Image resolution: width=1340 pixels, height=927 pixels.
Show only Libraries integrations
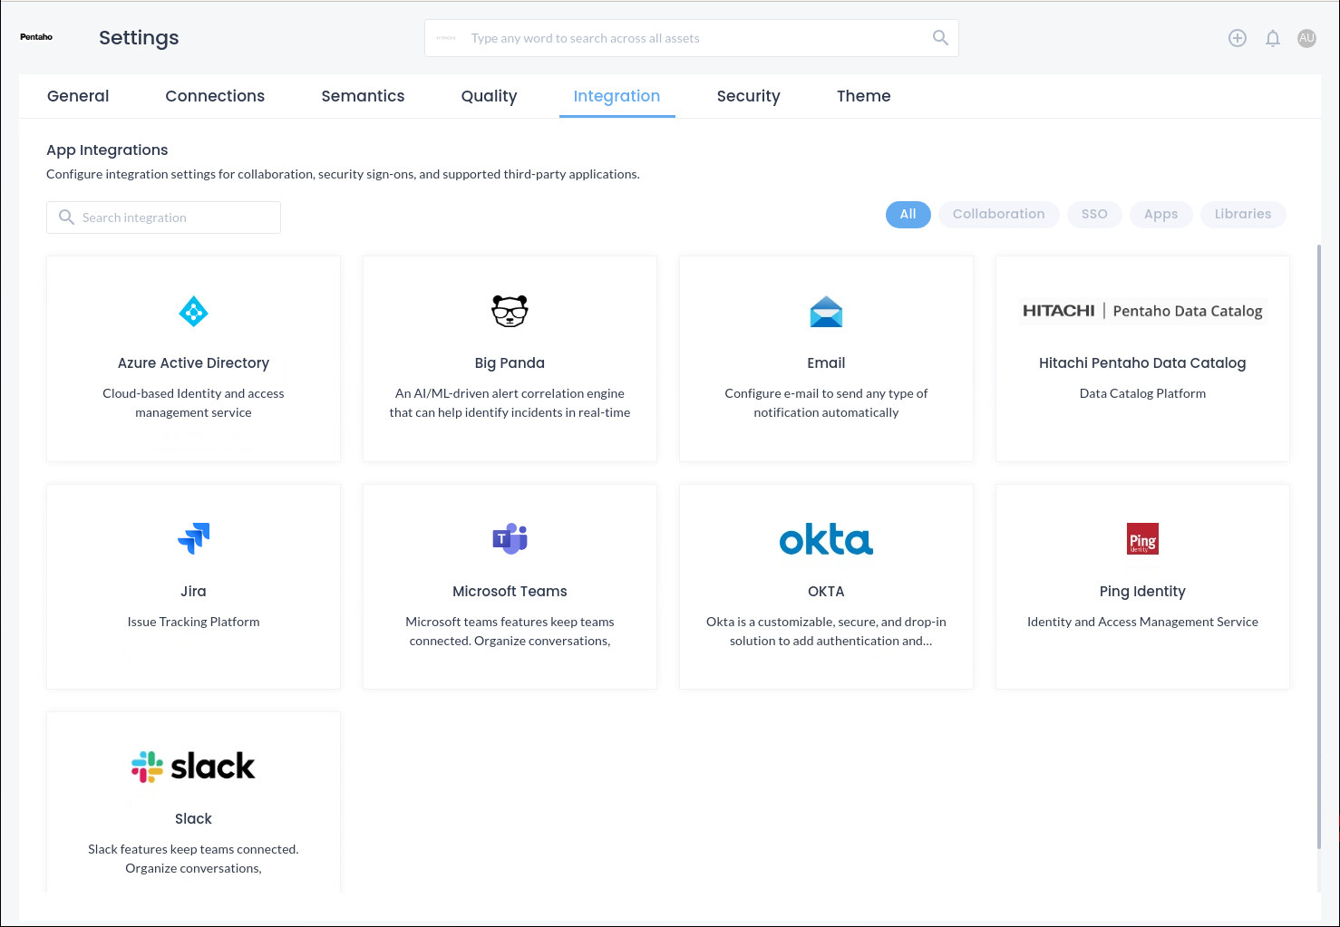(x=1242, y=215)
